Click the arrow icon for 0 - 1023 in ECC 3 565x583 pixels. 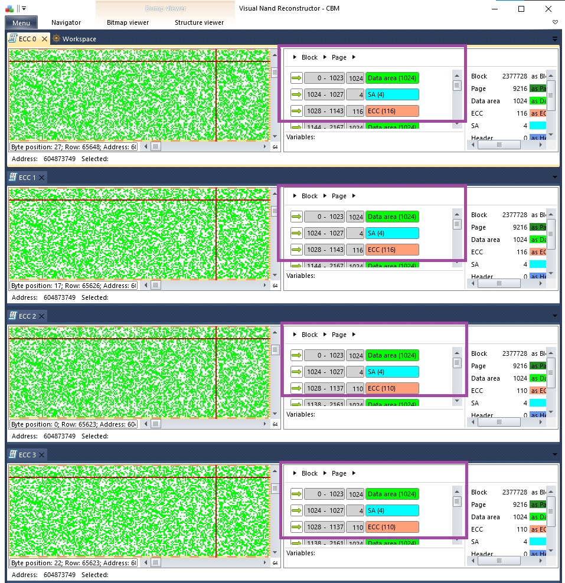296,494
